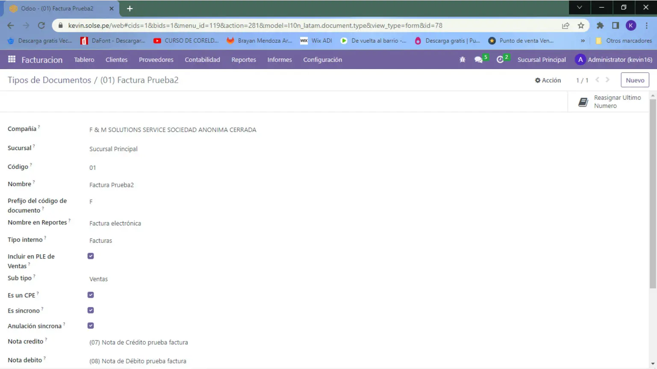Click the vertical scrollbar thumb
The image size is (657, 369).
point(653,194)
